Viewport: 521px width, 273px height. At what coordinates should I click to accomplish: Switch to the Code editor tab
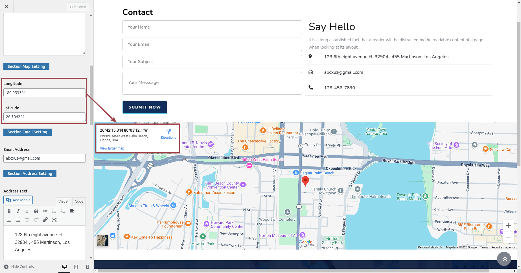[79, 201]
